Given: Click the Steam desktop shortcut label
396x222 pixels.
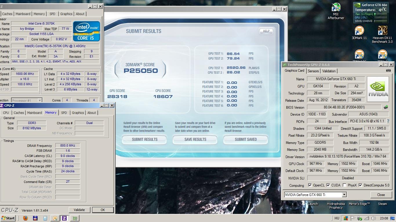Looking at the screenshot, I should click(382, 204).
